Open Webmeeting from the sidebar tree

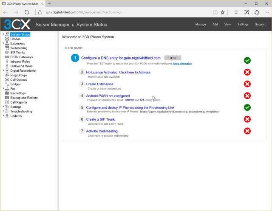point(19,48)
